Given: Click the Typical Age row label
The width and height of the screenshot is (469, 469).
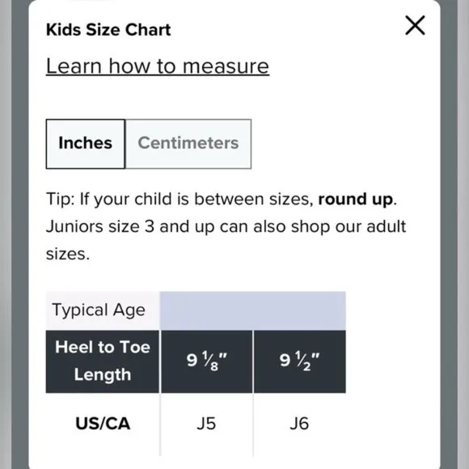Looking at the screenshot, I should coord(99,310).
